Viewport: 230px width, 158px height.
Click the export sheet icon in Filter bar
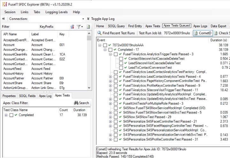(88, 27)
